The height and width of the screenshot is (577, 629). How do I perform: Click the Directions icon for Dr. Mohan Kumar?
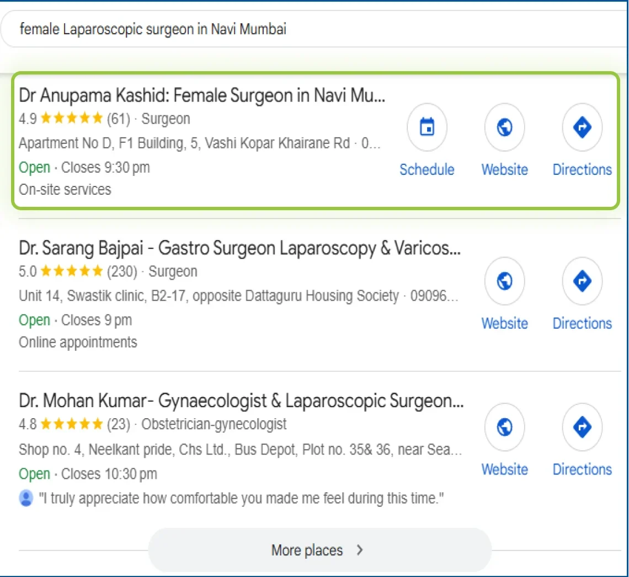tap(582, 427)
